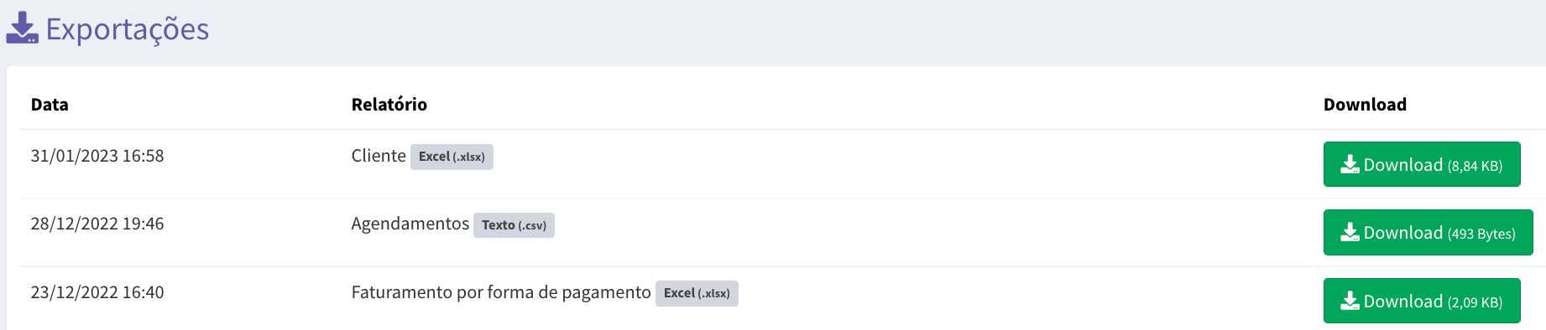Screen dimensions: 1546x330
Task: Click the Agendamentos report name
Action: 410,224
